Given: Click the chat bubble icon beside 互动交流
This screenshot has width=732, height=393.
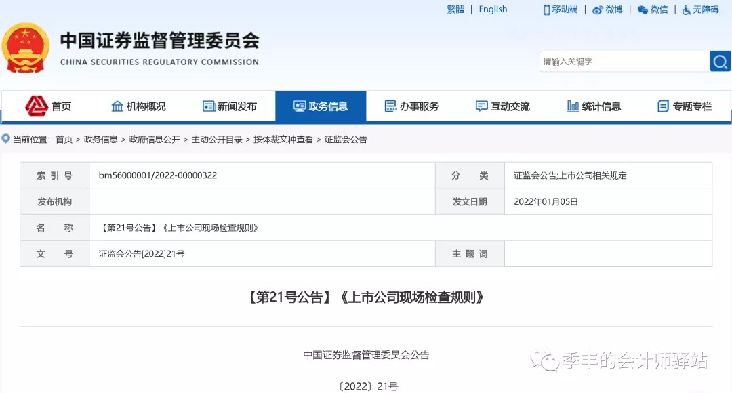Looking at the screenshot, I should pos(481,106).
